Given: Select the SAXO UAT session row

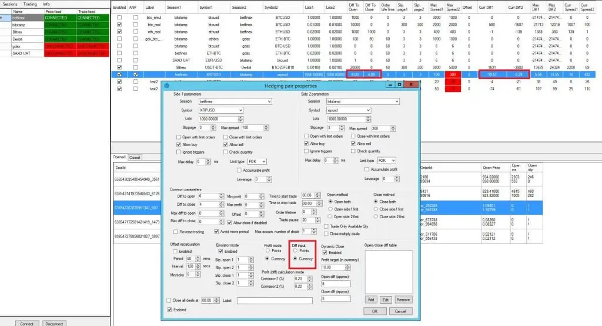Looking at the screenshot, I should [55, 53].
